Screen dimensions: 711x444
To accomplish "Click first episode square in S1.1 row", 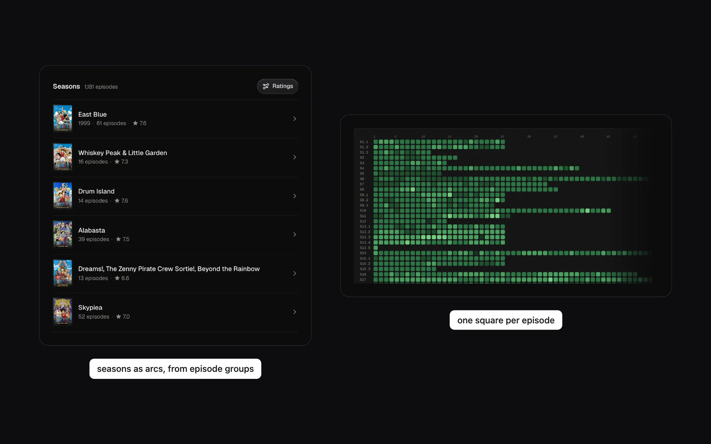I will [x=375, y=142].
